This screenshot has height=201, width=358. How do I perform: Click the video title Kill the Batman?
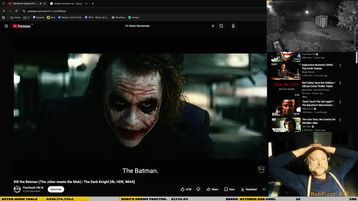(x=74, y=182)
